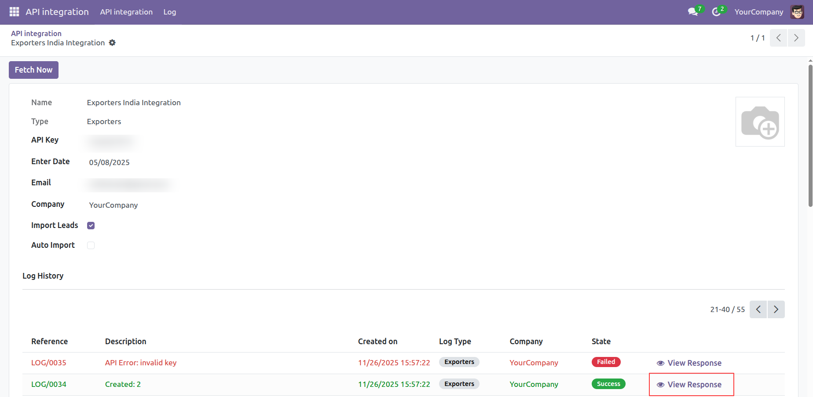Click the 1 / 1 record counter

click(x=758, y=38)
